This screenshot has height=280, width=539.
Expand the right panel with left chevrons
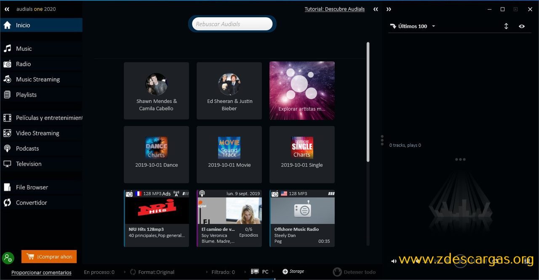pyautogui.click(x=376, y=9)
